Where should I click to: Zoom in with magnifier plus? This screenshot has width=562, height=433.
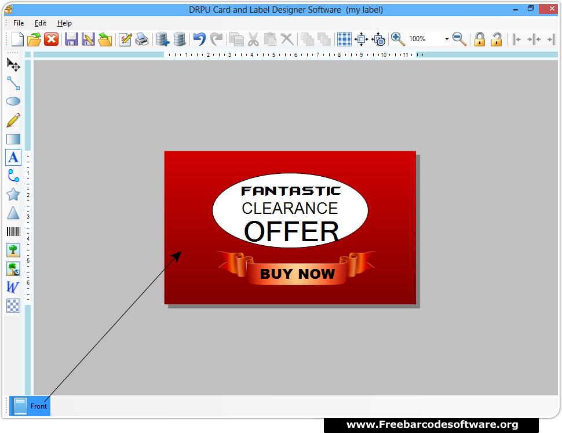click(398, 39)
